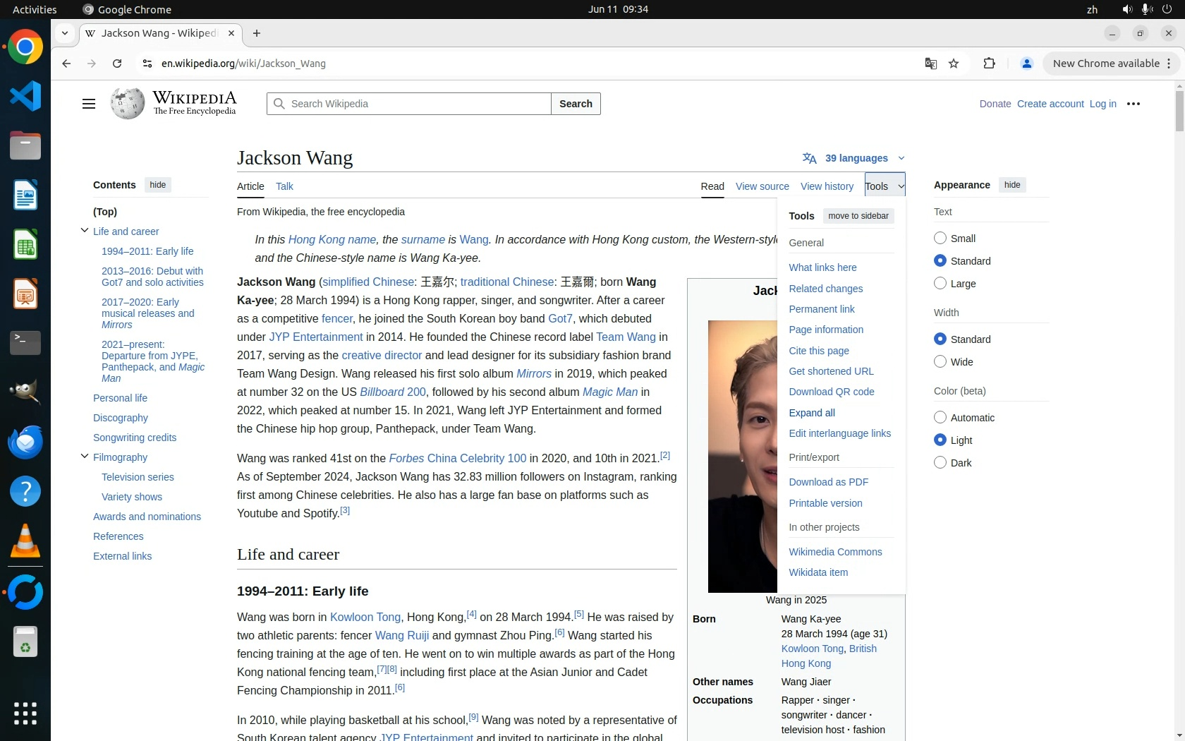This screenshot has width=1185, height=741.
Task: Open the Chrome extensions puzzle icon
Action: (989, 64)
